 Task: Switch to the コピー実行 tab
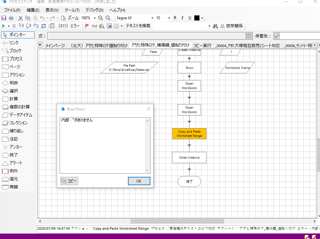[202, 45]
